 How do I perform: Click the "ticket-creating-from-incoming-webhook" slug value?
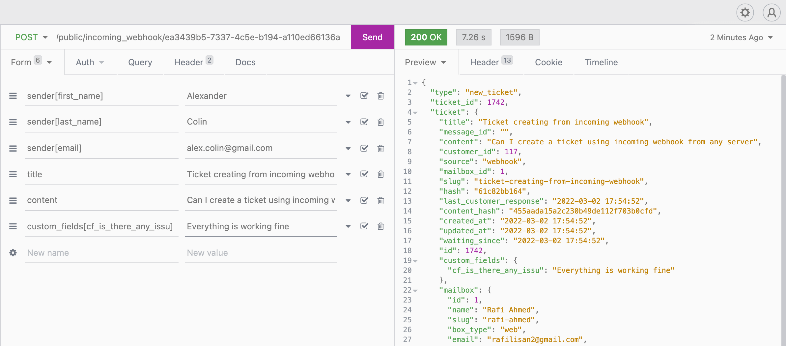(x=559, y=182)
